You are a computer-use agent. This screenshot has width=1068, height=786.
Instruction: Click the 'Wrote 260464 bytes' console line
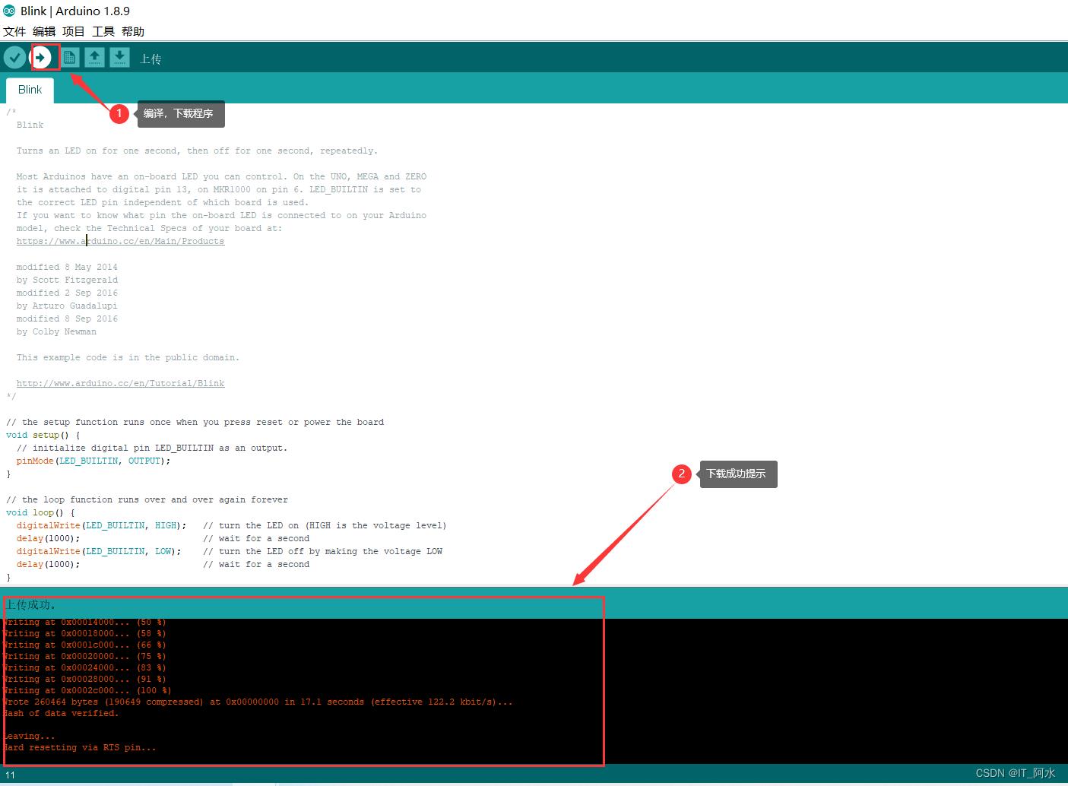tap(258, 702)
